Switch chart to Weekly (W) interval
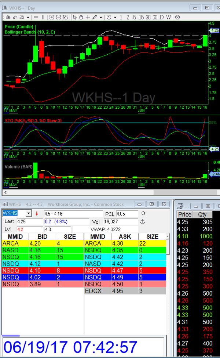This screenshot has height=358, width=220. [169, 17]
